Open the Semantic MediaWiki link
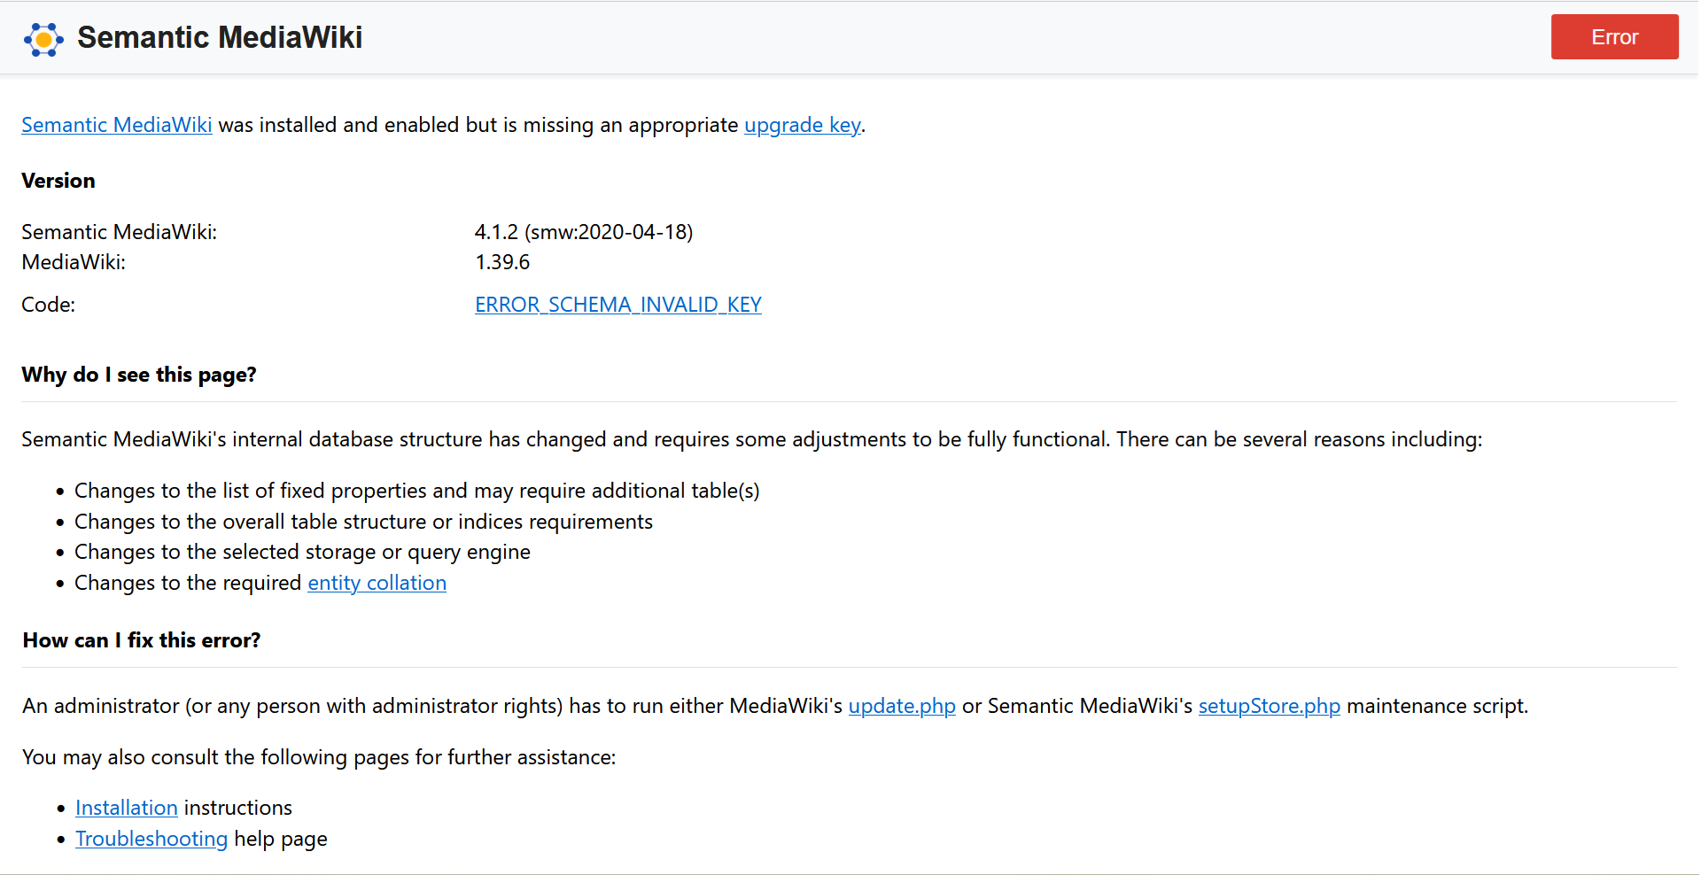This screenshot has width=1701, height=875. click(117, 125)
